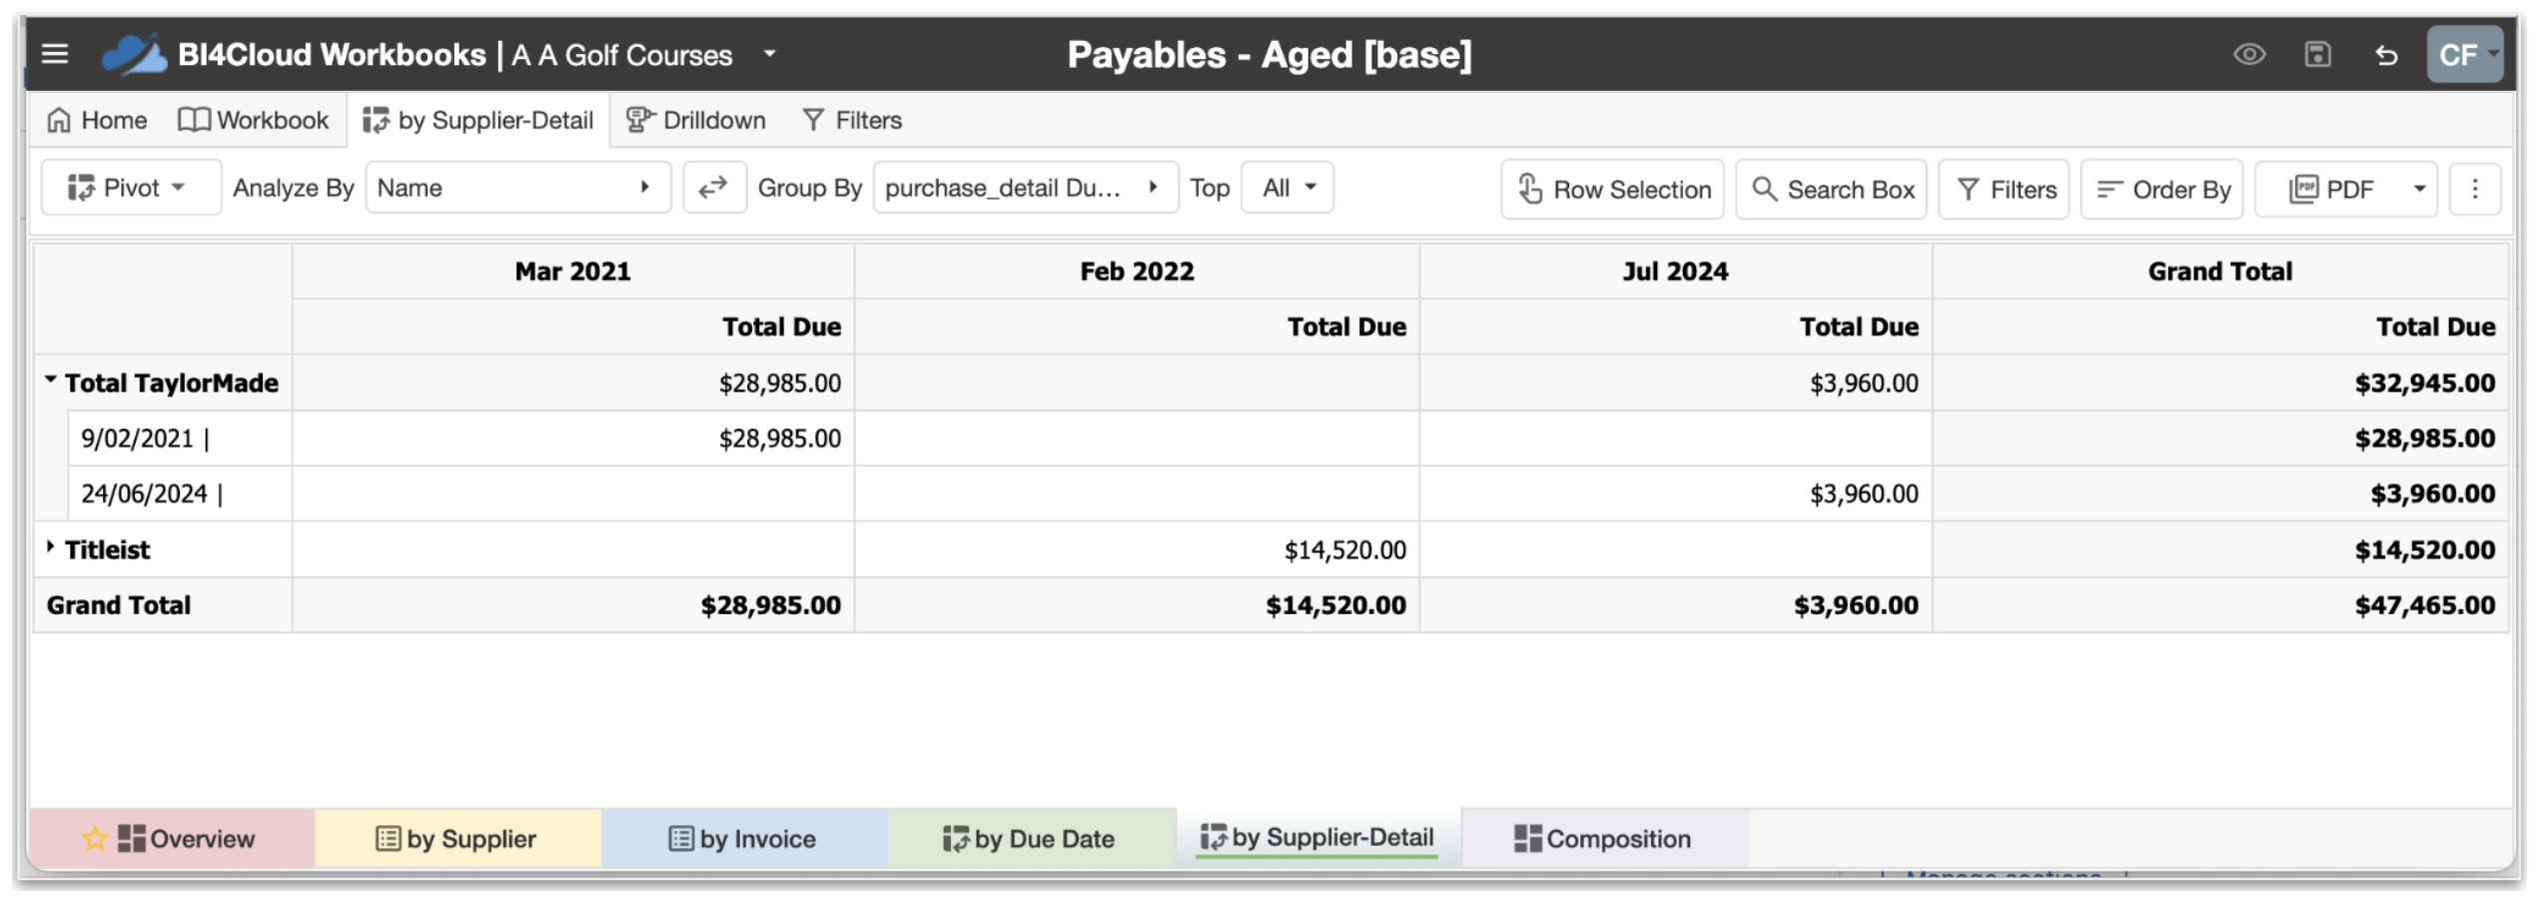
Task: Click the Jul 2024 column header
Action: [1675, 272]
